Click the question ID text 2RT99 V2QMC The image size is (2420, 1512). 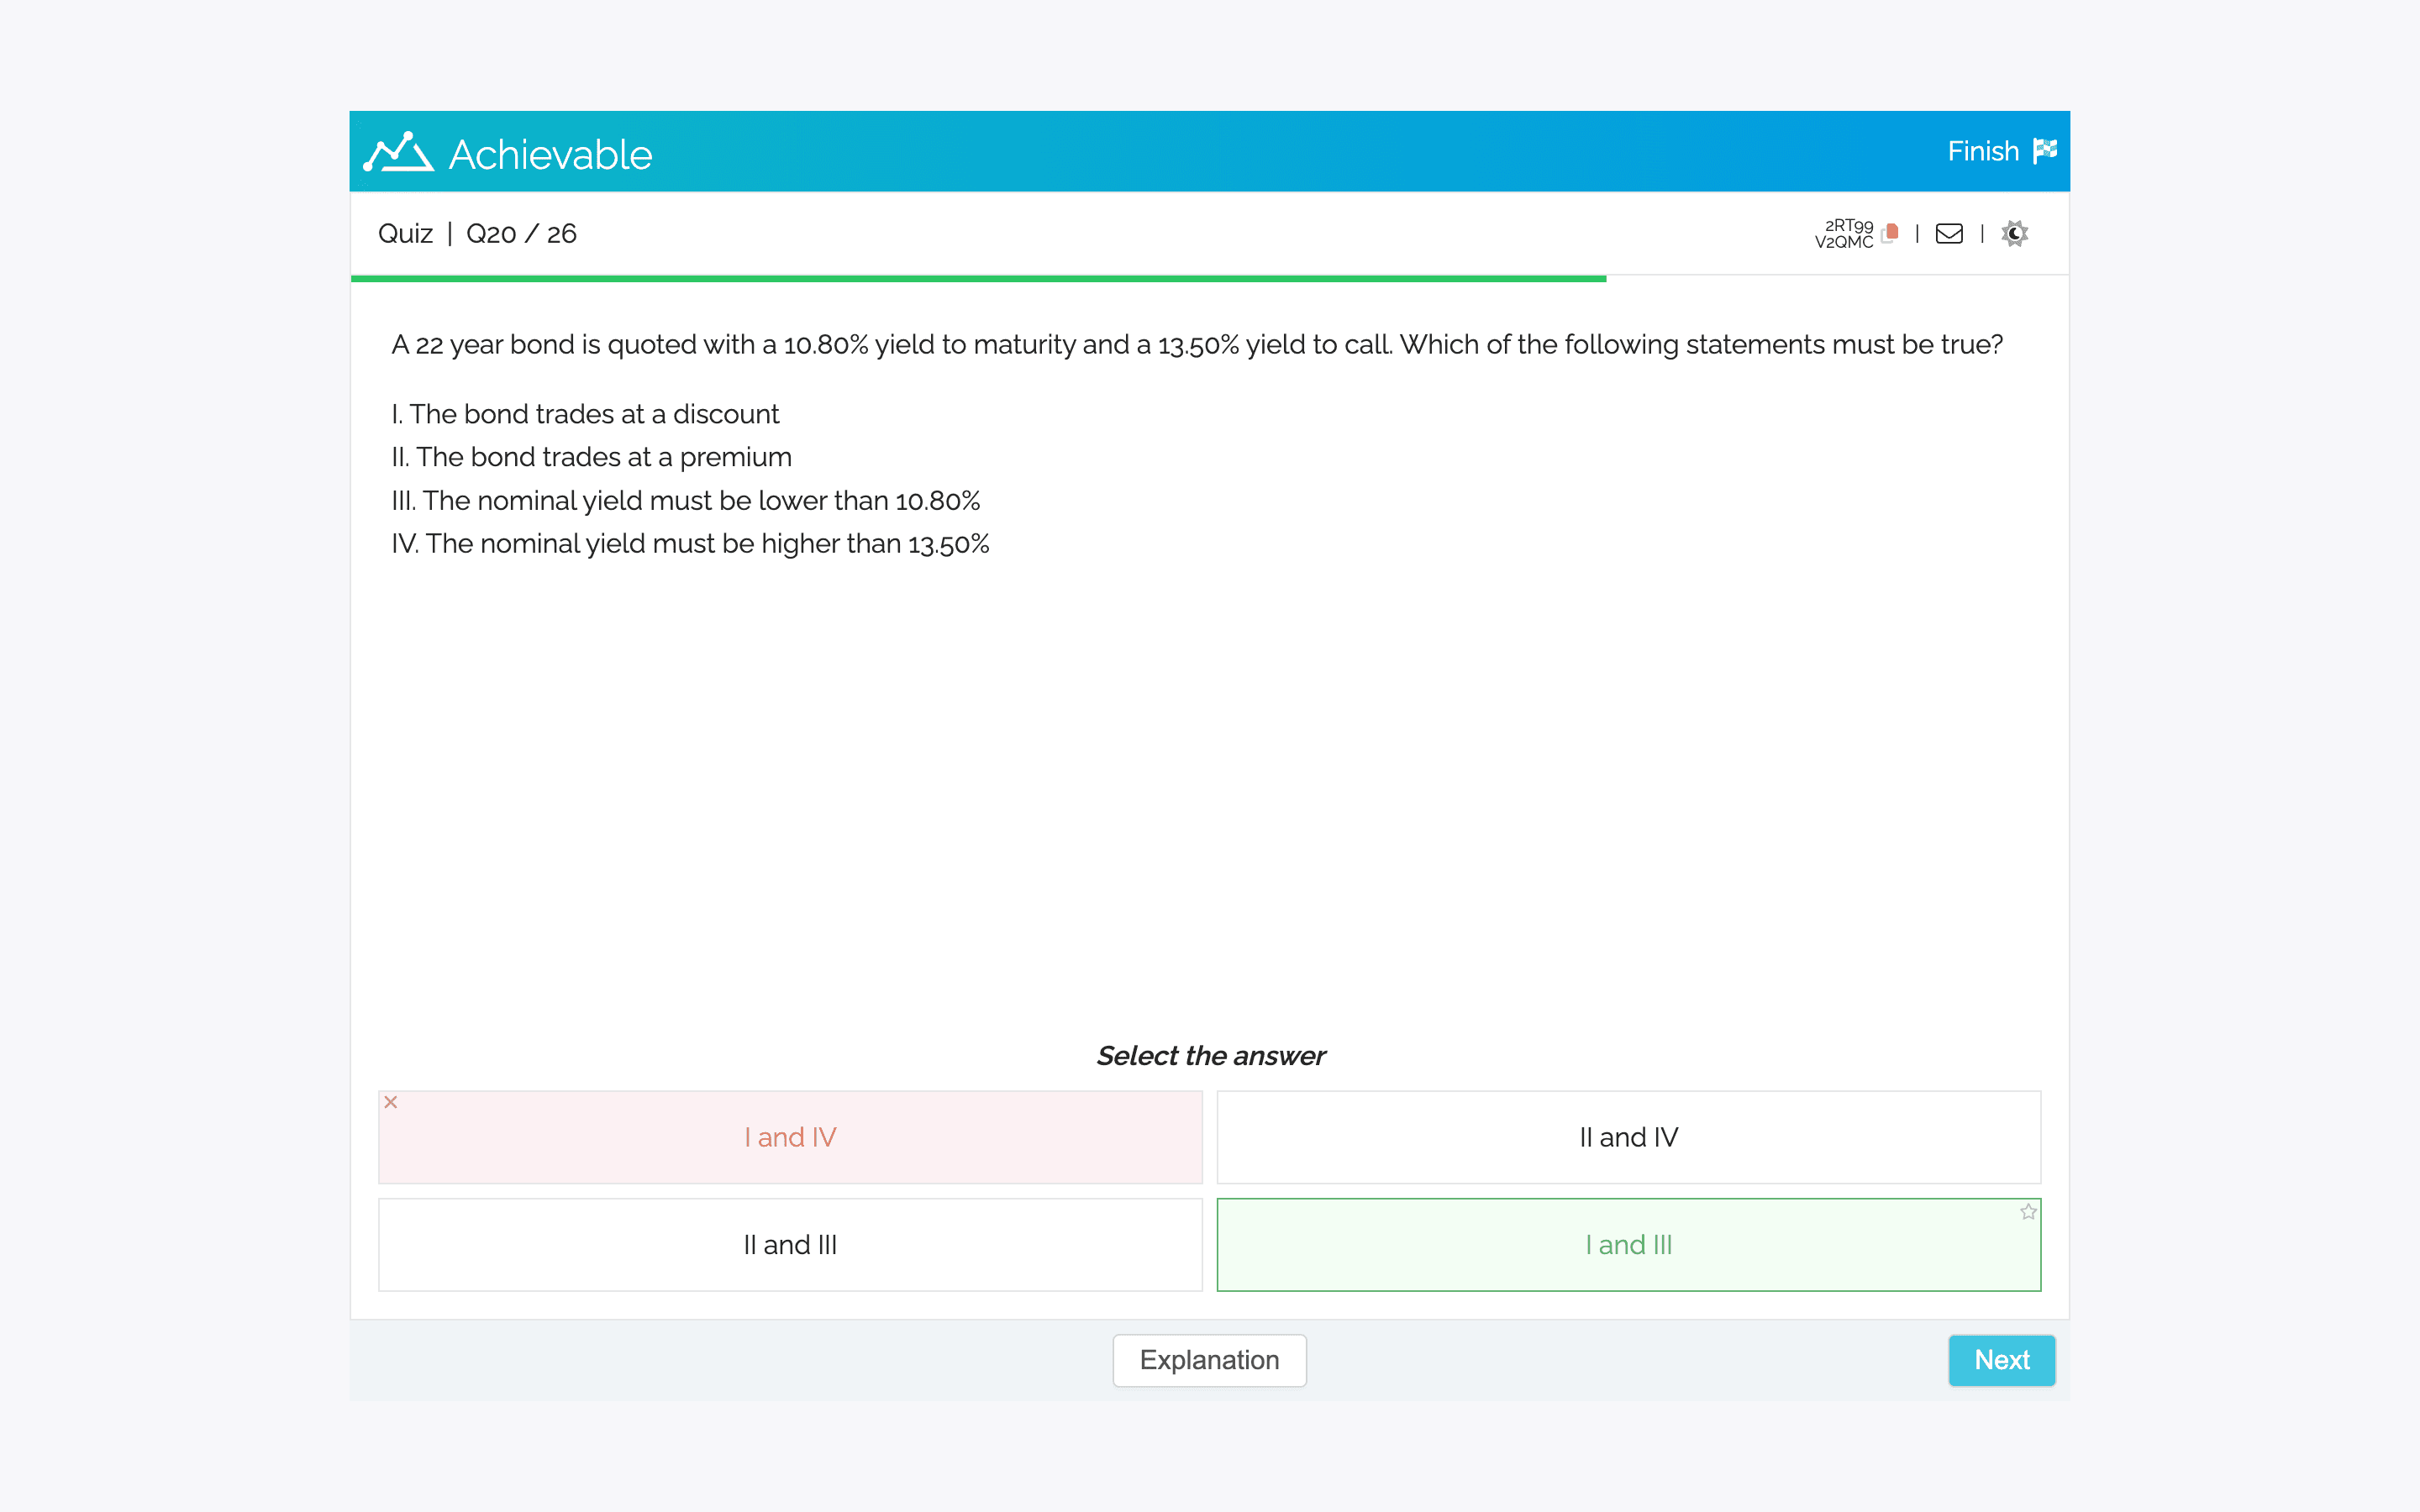coord(1844,233)
